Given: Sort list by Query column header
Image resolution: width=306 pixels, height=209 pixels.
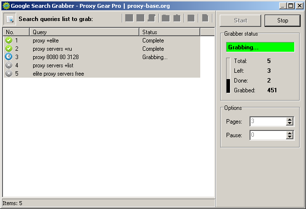Looking at the screenshot, I should (x=85, y=32).
